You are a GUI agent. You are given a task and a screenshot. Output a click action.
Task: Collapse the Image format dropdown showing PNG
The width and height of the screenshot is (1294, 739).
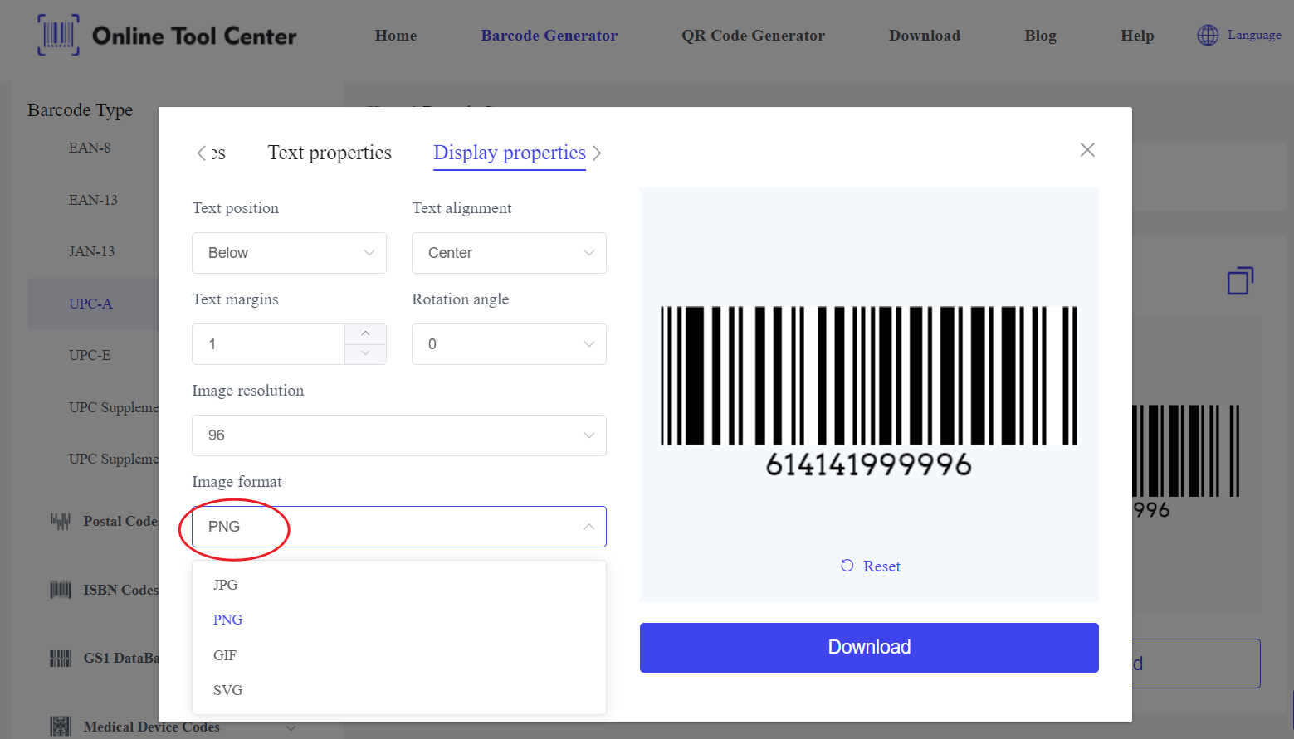click(x=399, y=527)
